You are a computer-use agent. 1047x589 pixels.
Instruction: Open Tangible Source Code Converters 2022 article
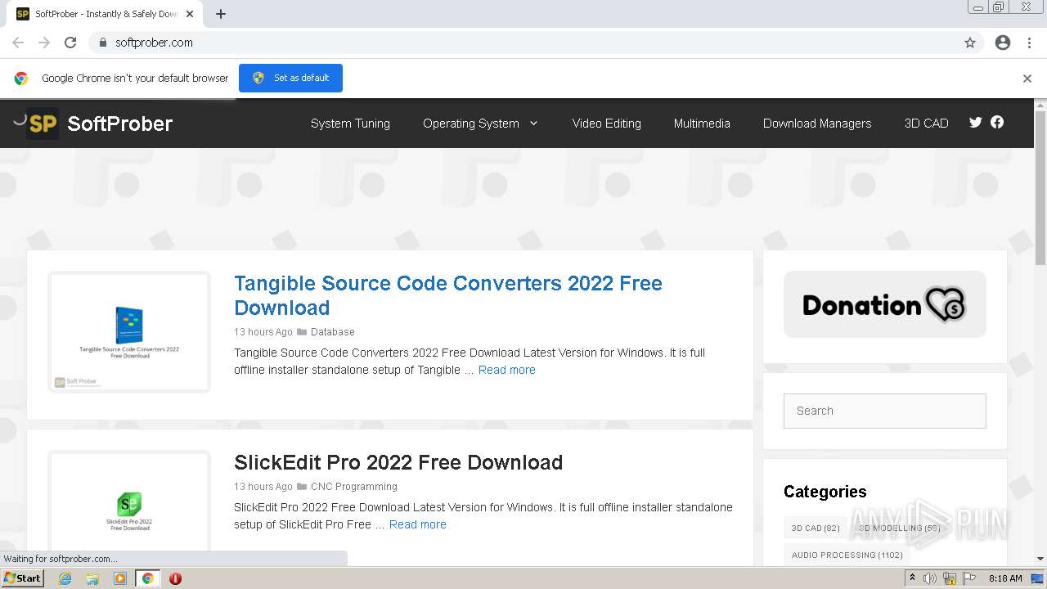pyautogui.click(x=448, y=295)
